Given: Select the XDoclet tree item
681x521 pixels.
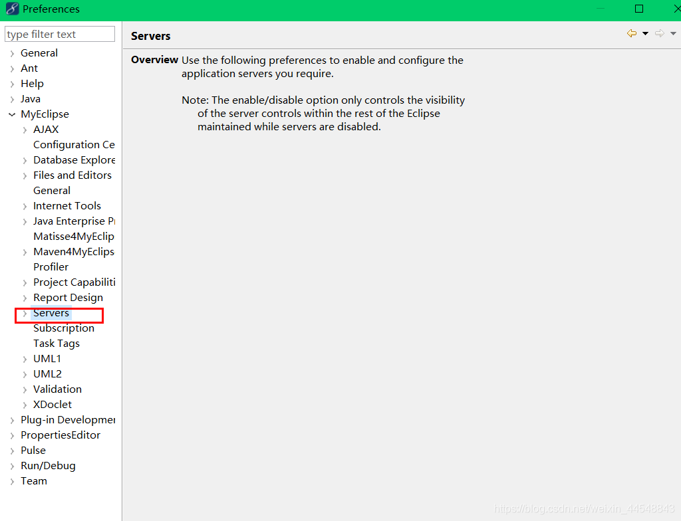Looking at the screenshot, I should point(53,405).
